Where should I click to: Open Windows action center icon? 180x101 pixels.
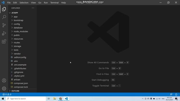click(176, 98)
